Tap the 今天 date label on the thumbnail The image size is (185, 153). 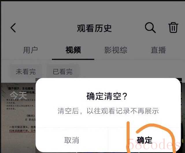coord(18,95)
